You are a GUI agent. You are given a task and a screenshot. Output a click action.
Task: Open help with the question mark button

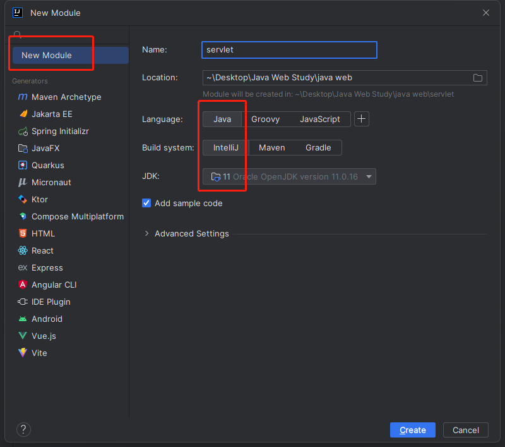(x=23, y=430)
